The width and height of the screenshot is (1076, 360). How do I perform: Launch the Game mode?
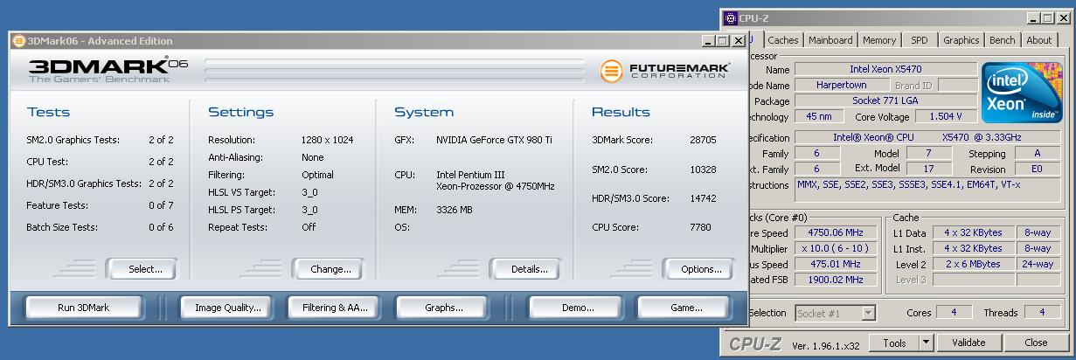pos(683,308)
